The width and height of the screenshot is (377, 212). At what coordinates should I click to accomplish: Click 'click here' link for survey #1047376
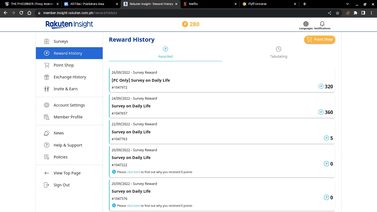[x=133, y=206]
